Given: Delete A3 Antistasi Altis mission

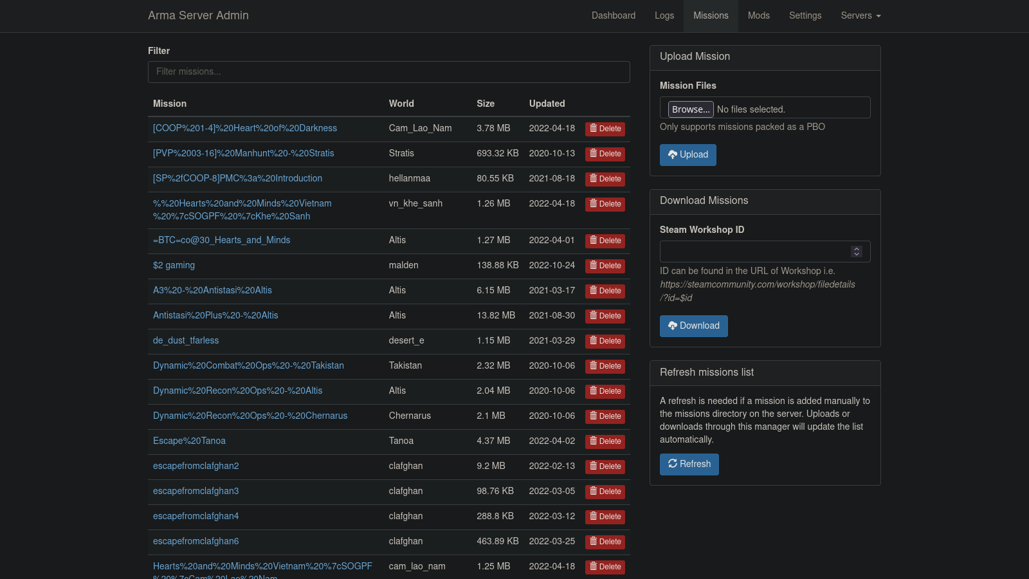Looking at the screenshot, I should [x=605, y=291].
